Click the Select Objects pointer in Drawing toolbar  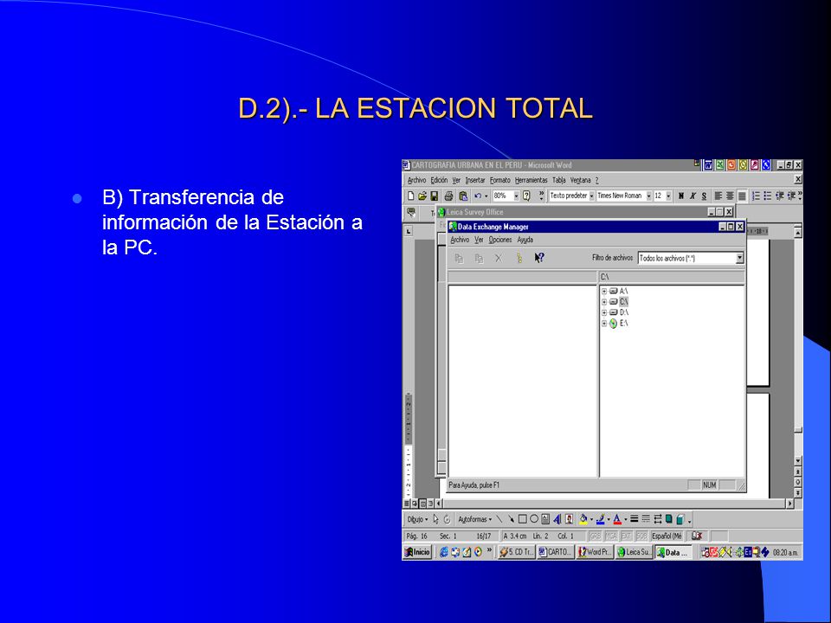[435, 519]
